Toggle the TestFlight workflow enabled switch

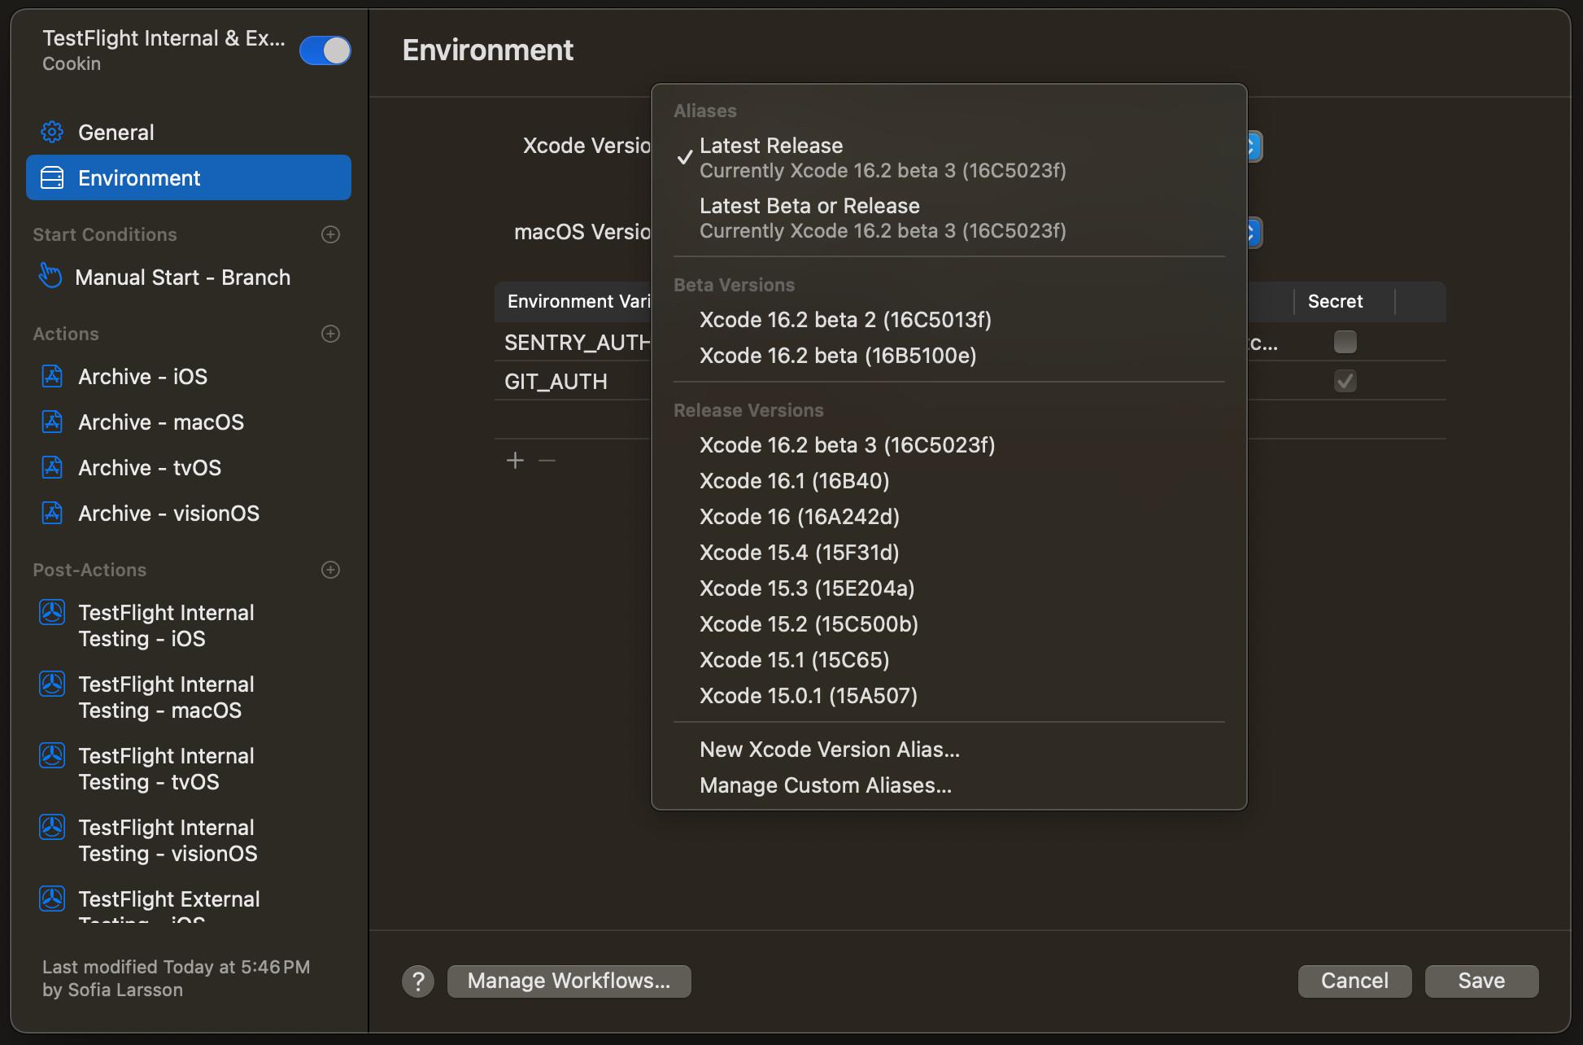click(x=325, y=50)
